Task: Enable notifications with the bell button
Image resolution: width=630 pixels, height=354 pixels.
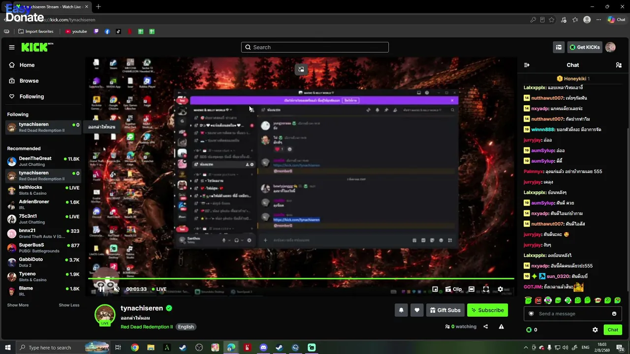Action: click(x=401, y=310)
